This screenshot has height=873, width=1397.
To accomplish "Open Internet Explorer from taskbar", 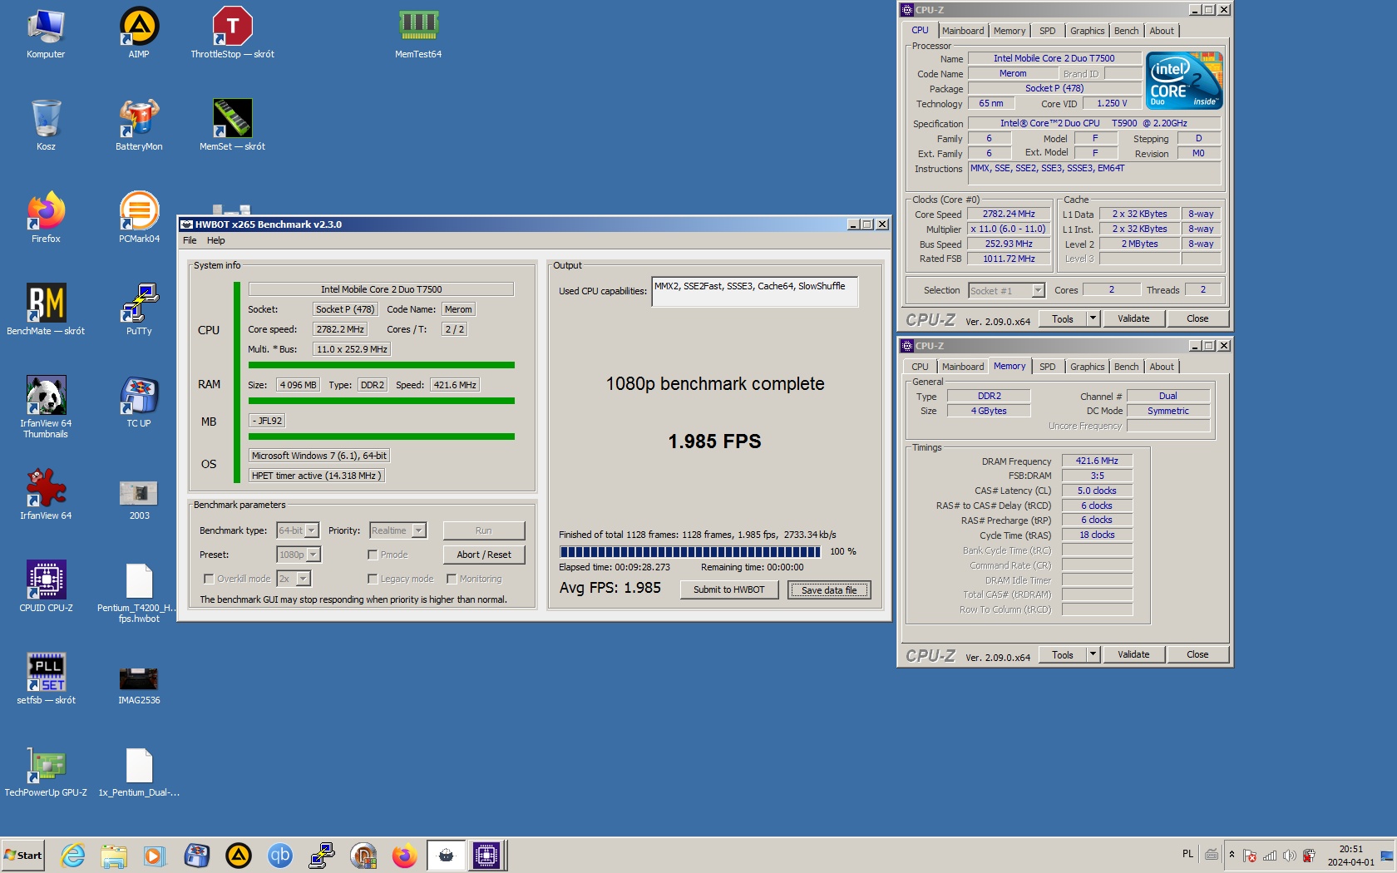I will tap(73, 855).
